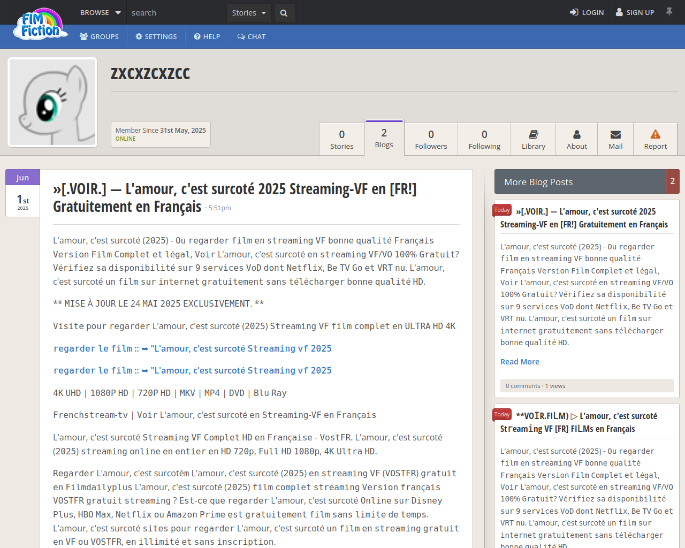Switch to the Blogs tab
This screenshot has width=685, height=548.
[384, 138]
